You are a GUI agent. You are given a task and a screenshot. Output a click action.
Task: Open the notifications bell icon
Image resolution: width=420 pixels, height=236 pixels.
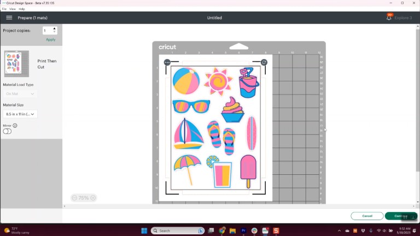click(x=389, y=17)
